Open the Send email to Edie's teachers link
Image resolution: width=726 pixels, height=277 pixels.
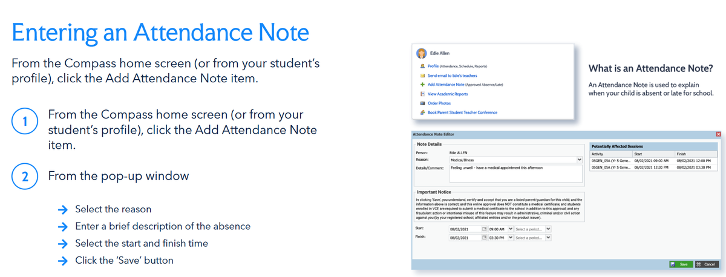pyautogui.click(x=452, y=76)
